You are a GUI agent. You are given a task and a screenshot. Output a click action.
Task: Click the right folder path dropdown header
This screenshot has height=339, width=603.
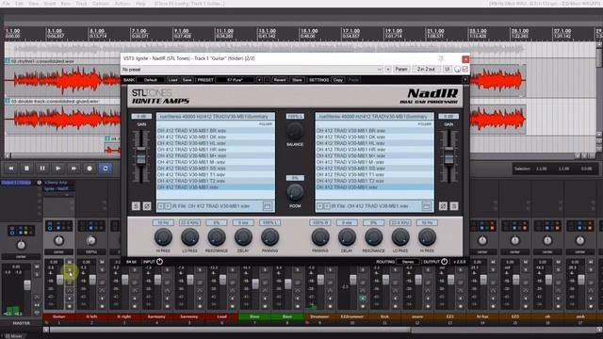pyautogui.click(x=374, y=117)
